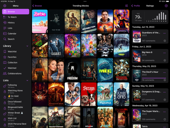Open the Oppenheimer poster
The height and width of the screenshot is (128, 170).
(x=56, y=94)
